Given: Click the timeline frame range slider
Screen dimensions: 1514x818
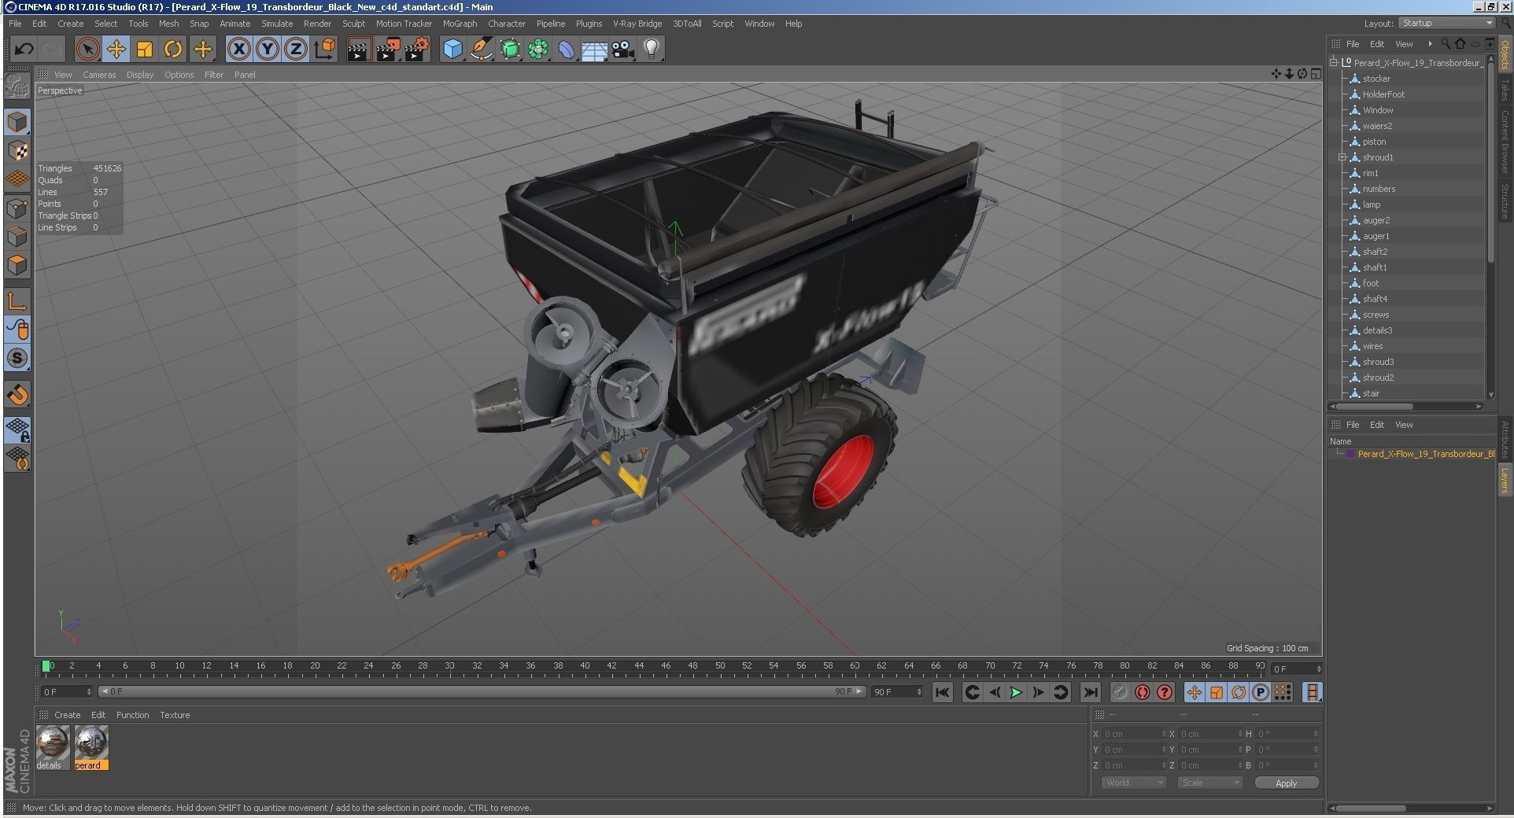Looking at the screenshot, I should pyautogui.click(x=482, y=692).
